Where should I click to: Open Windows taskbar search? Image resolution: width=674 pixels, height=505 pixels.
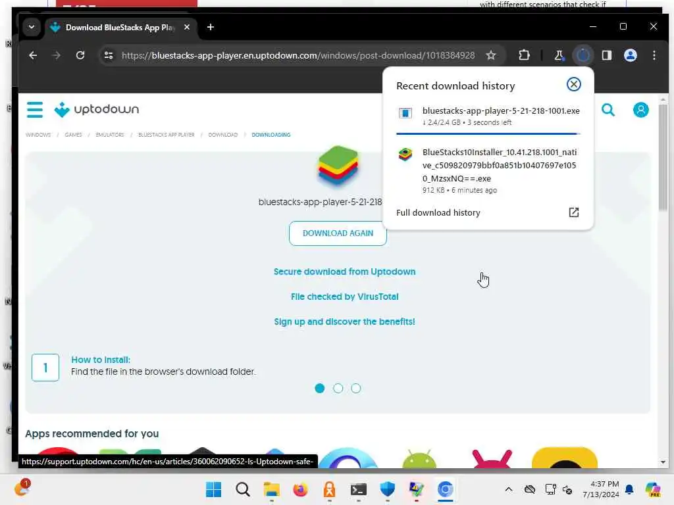[243, 489]
